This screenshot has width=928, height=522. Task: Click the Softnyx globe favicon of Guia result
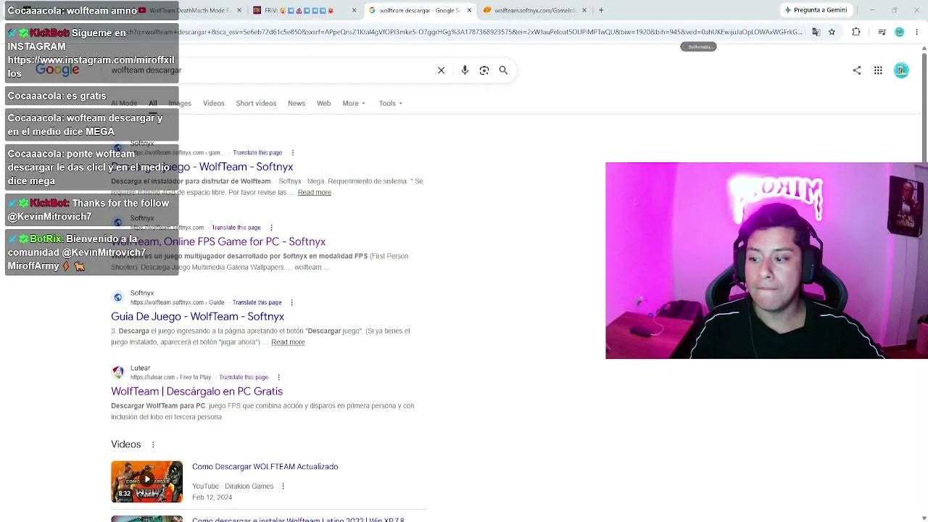coord(118,297)
